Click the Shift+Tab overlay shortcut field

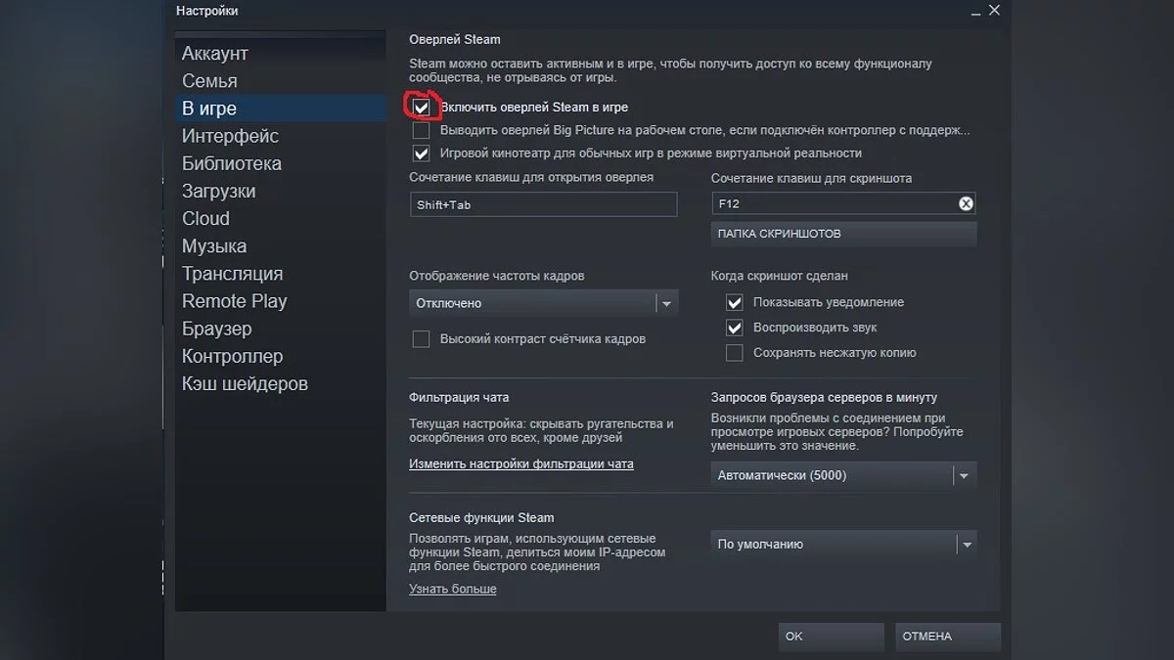pos(543,204)
